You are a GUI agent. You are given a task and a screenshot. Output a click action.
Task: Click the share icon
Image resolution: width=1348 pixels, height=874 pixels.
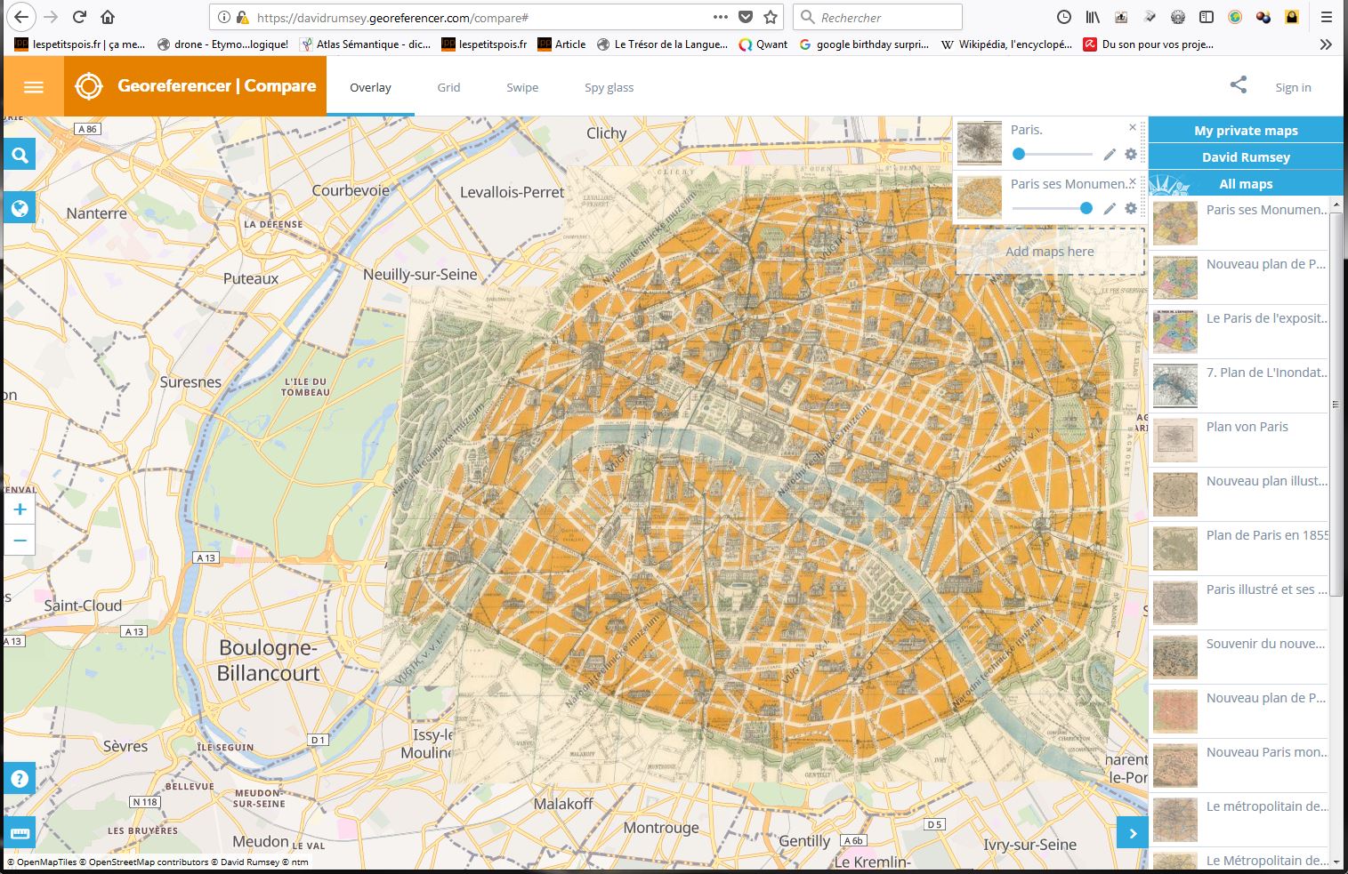coord(1238,85)
